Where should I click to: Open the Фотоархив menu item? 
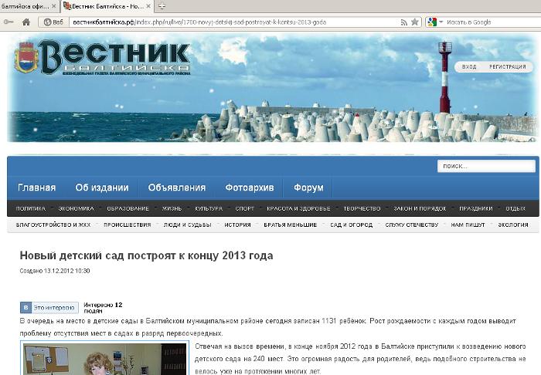[x=244, y=187]
